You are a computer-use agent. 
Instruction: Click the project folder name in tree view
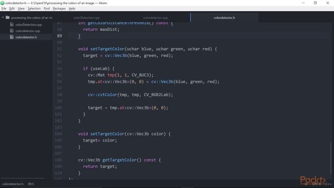coord(31,18)
